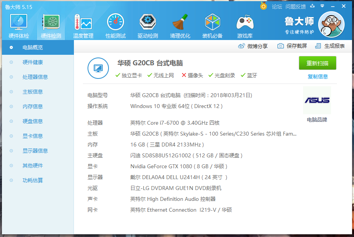The image size is (354, 237).
Task: Click the 无线上网 feature indicator
Action: tap(161, 75)
